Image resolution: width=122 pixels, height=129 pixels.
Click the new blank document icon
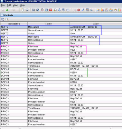23,10
